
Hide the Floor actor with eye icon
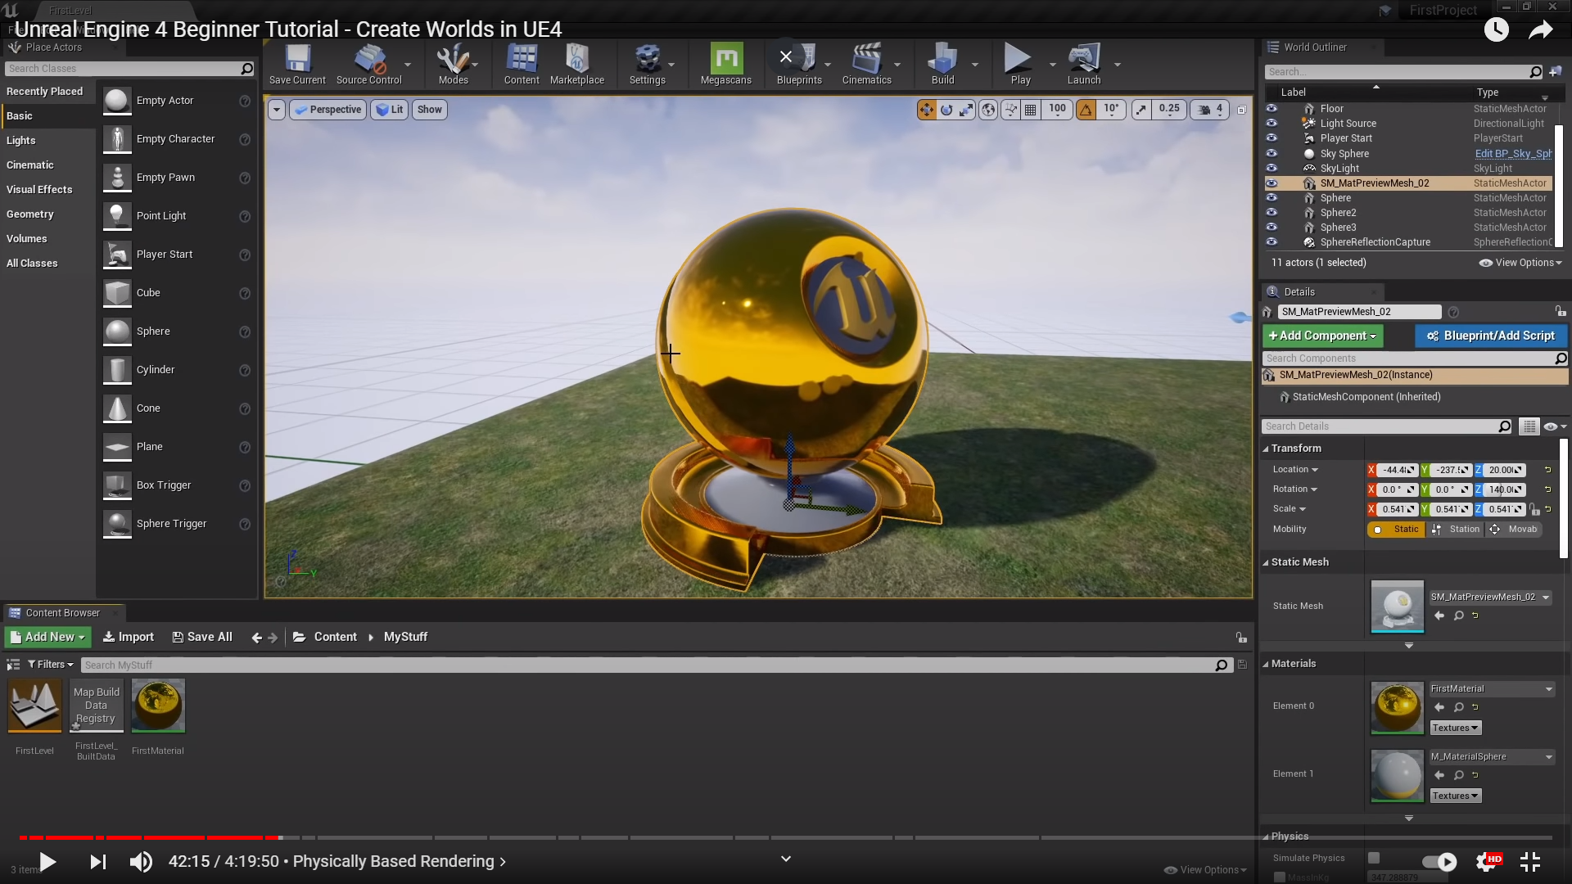(1272, 108)
